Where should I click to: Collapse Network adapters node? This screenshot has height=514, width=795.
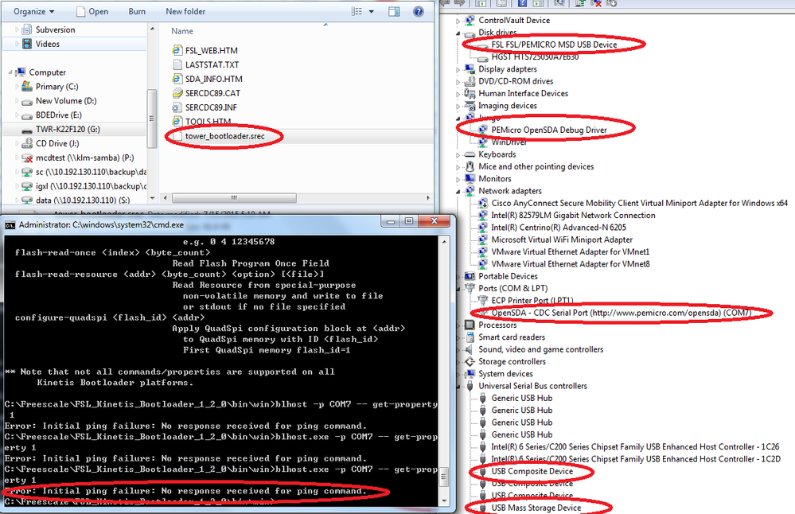coord(458,192)
